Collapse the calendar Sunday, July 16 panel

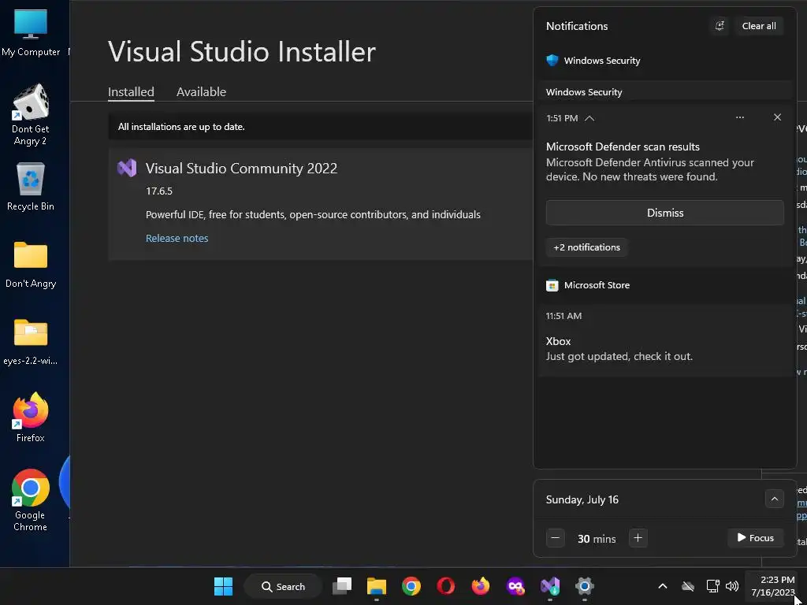coord(774,499)
